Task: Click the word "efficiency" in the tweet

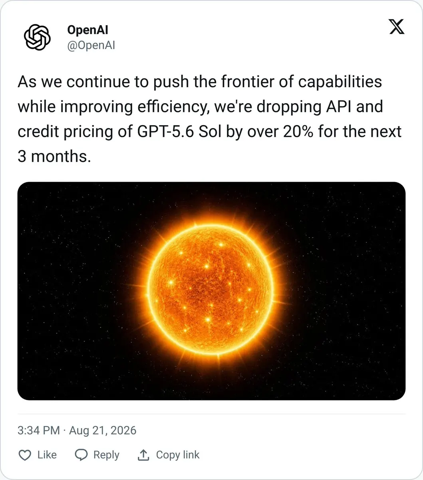Action: click(x=172, y=107)
